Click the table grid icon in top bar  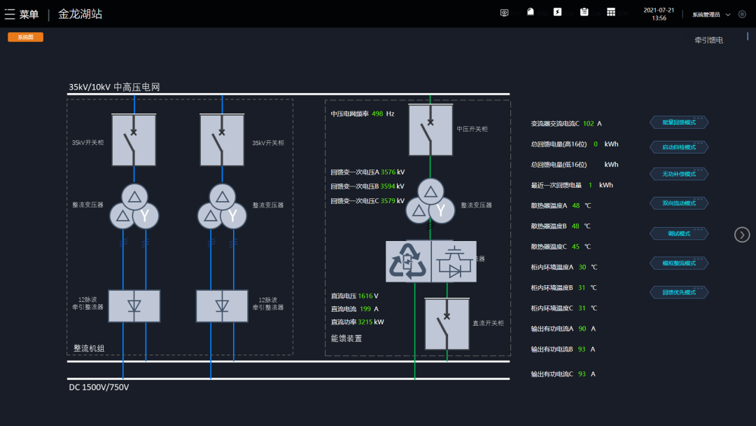(611, 12)
